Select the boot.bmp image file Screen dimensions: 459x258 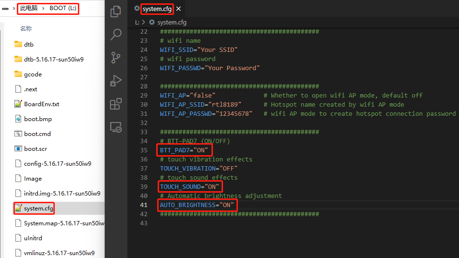[x=37, y=119]
